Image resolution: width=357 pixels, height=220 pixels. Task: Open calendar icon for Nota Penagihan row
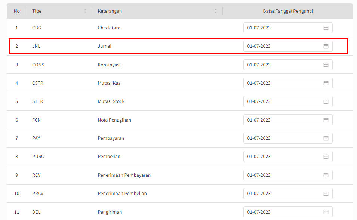pos(326,120)
